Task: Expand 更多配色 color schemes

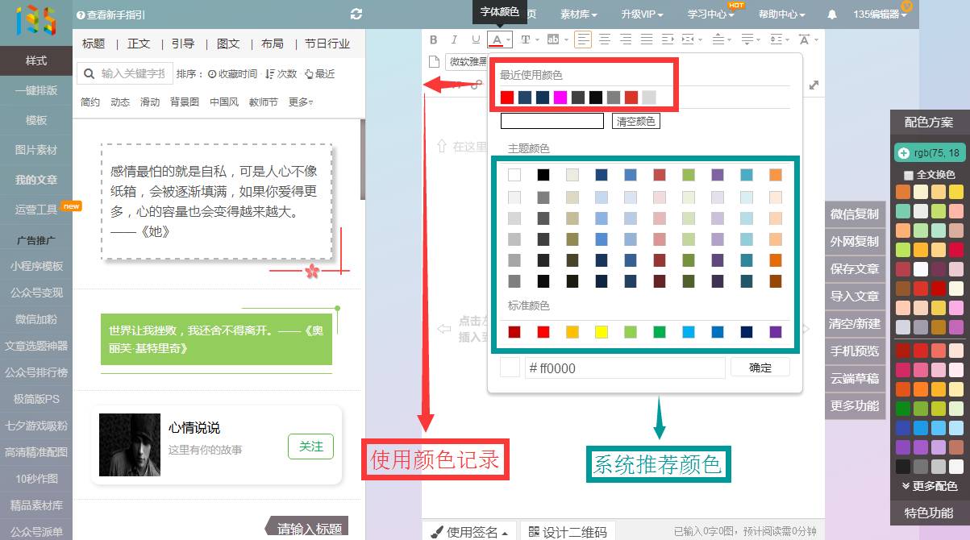Action: click(x=930, y=486)
